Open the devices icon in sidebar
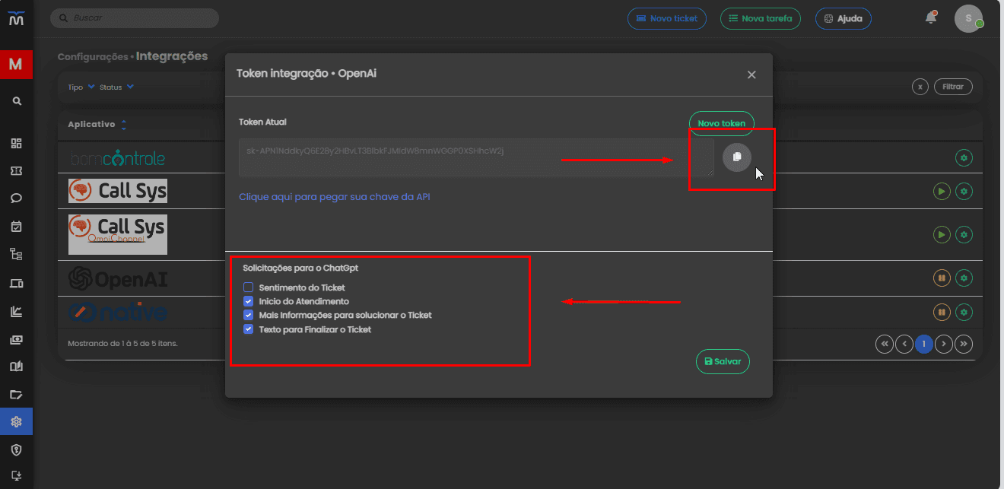1004x489 pixels. pos(17,283)
